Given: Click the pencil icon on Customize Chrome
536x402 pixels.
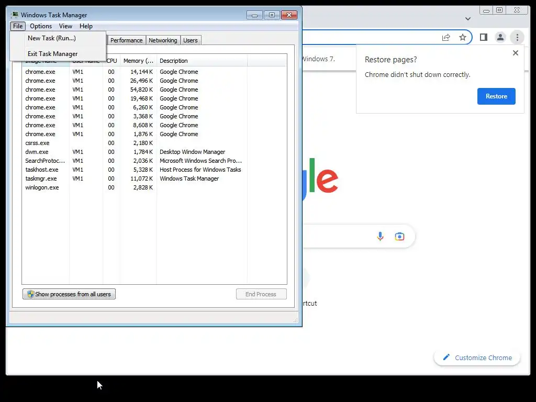Looking at the screenshot, I should 446,357.
